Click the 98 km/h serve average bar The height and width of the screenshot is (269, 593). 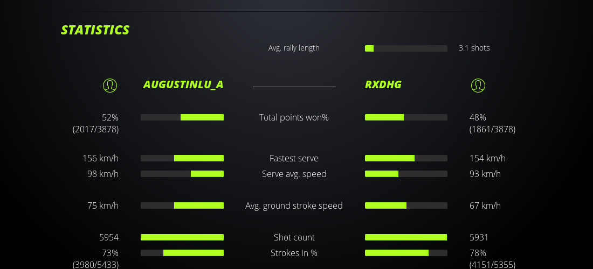tap(182, 174)
